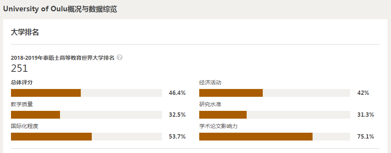The image size is (391, 153).
Task: Click the 国际化程度 progress bar
Action: point(86,137)
